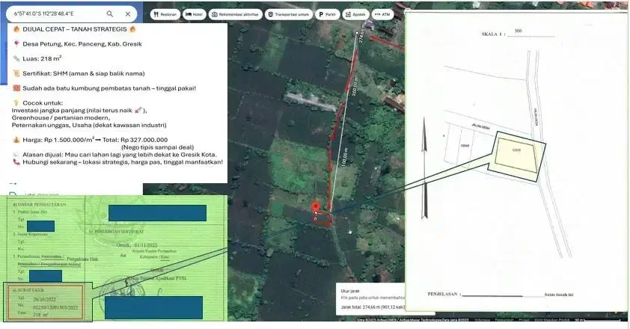The image size is (630, 329).
Task: Click the 100,00 m label on measuring line
Action: (346, 158)
